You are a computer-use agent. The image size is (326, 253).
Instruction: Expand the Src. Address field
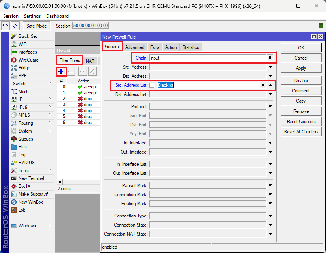271,67
